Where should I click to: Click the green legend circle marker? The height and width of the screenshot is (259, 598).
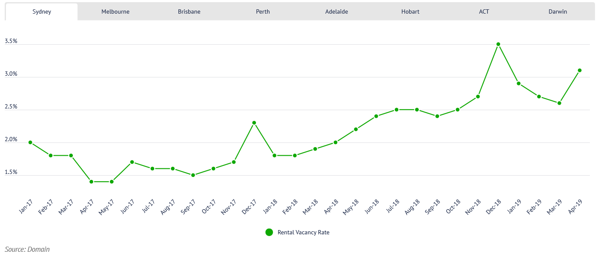[269, 232]
